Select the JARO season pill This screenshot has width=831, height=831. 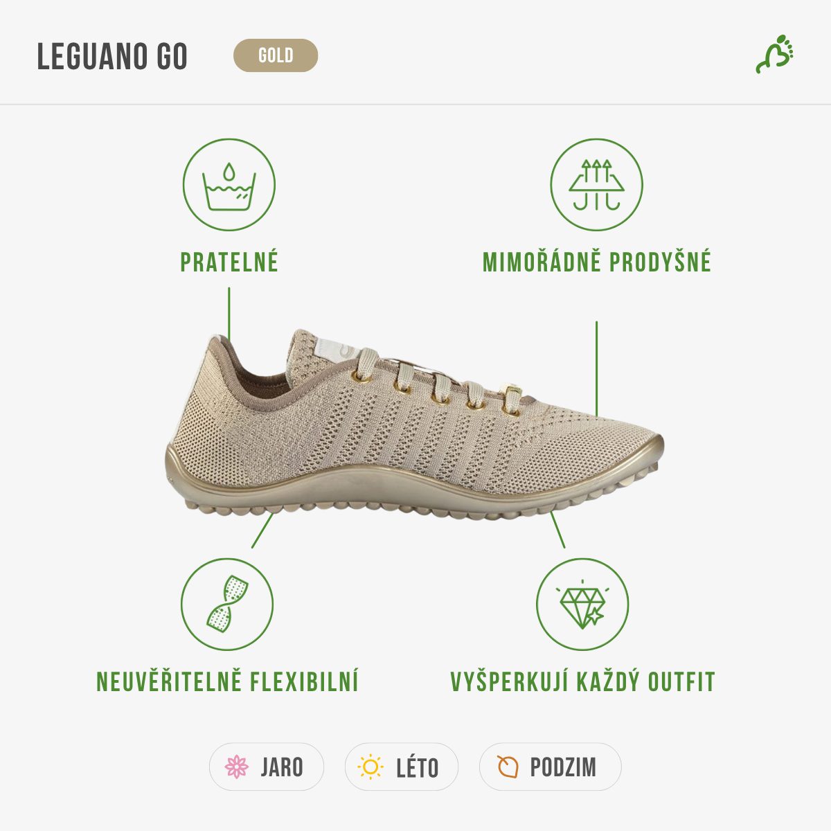[x=267, y=767]
